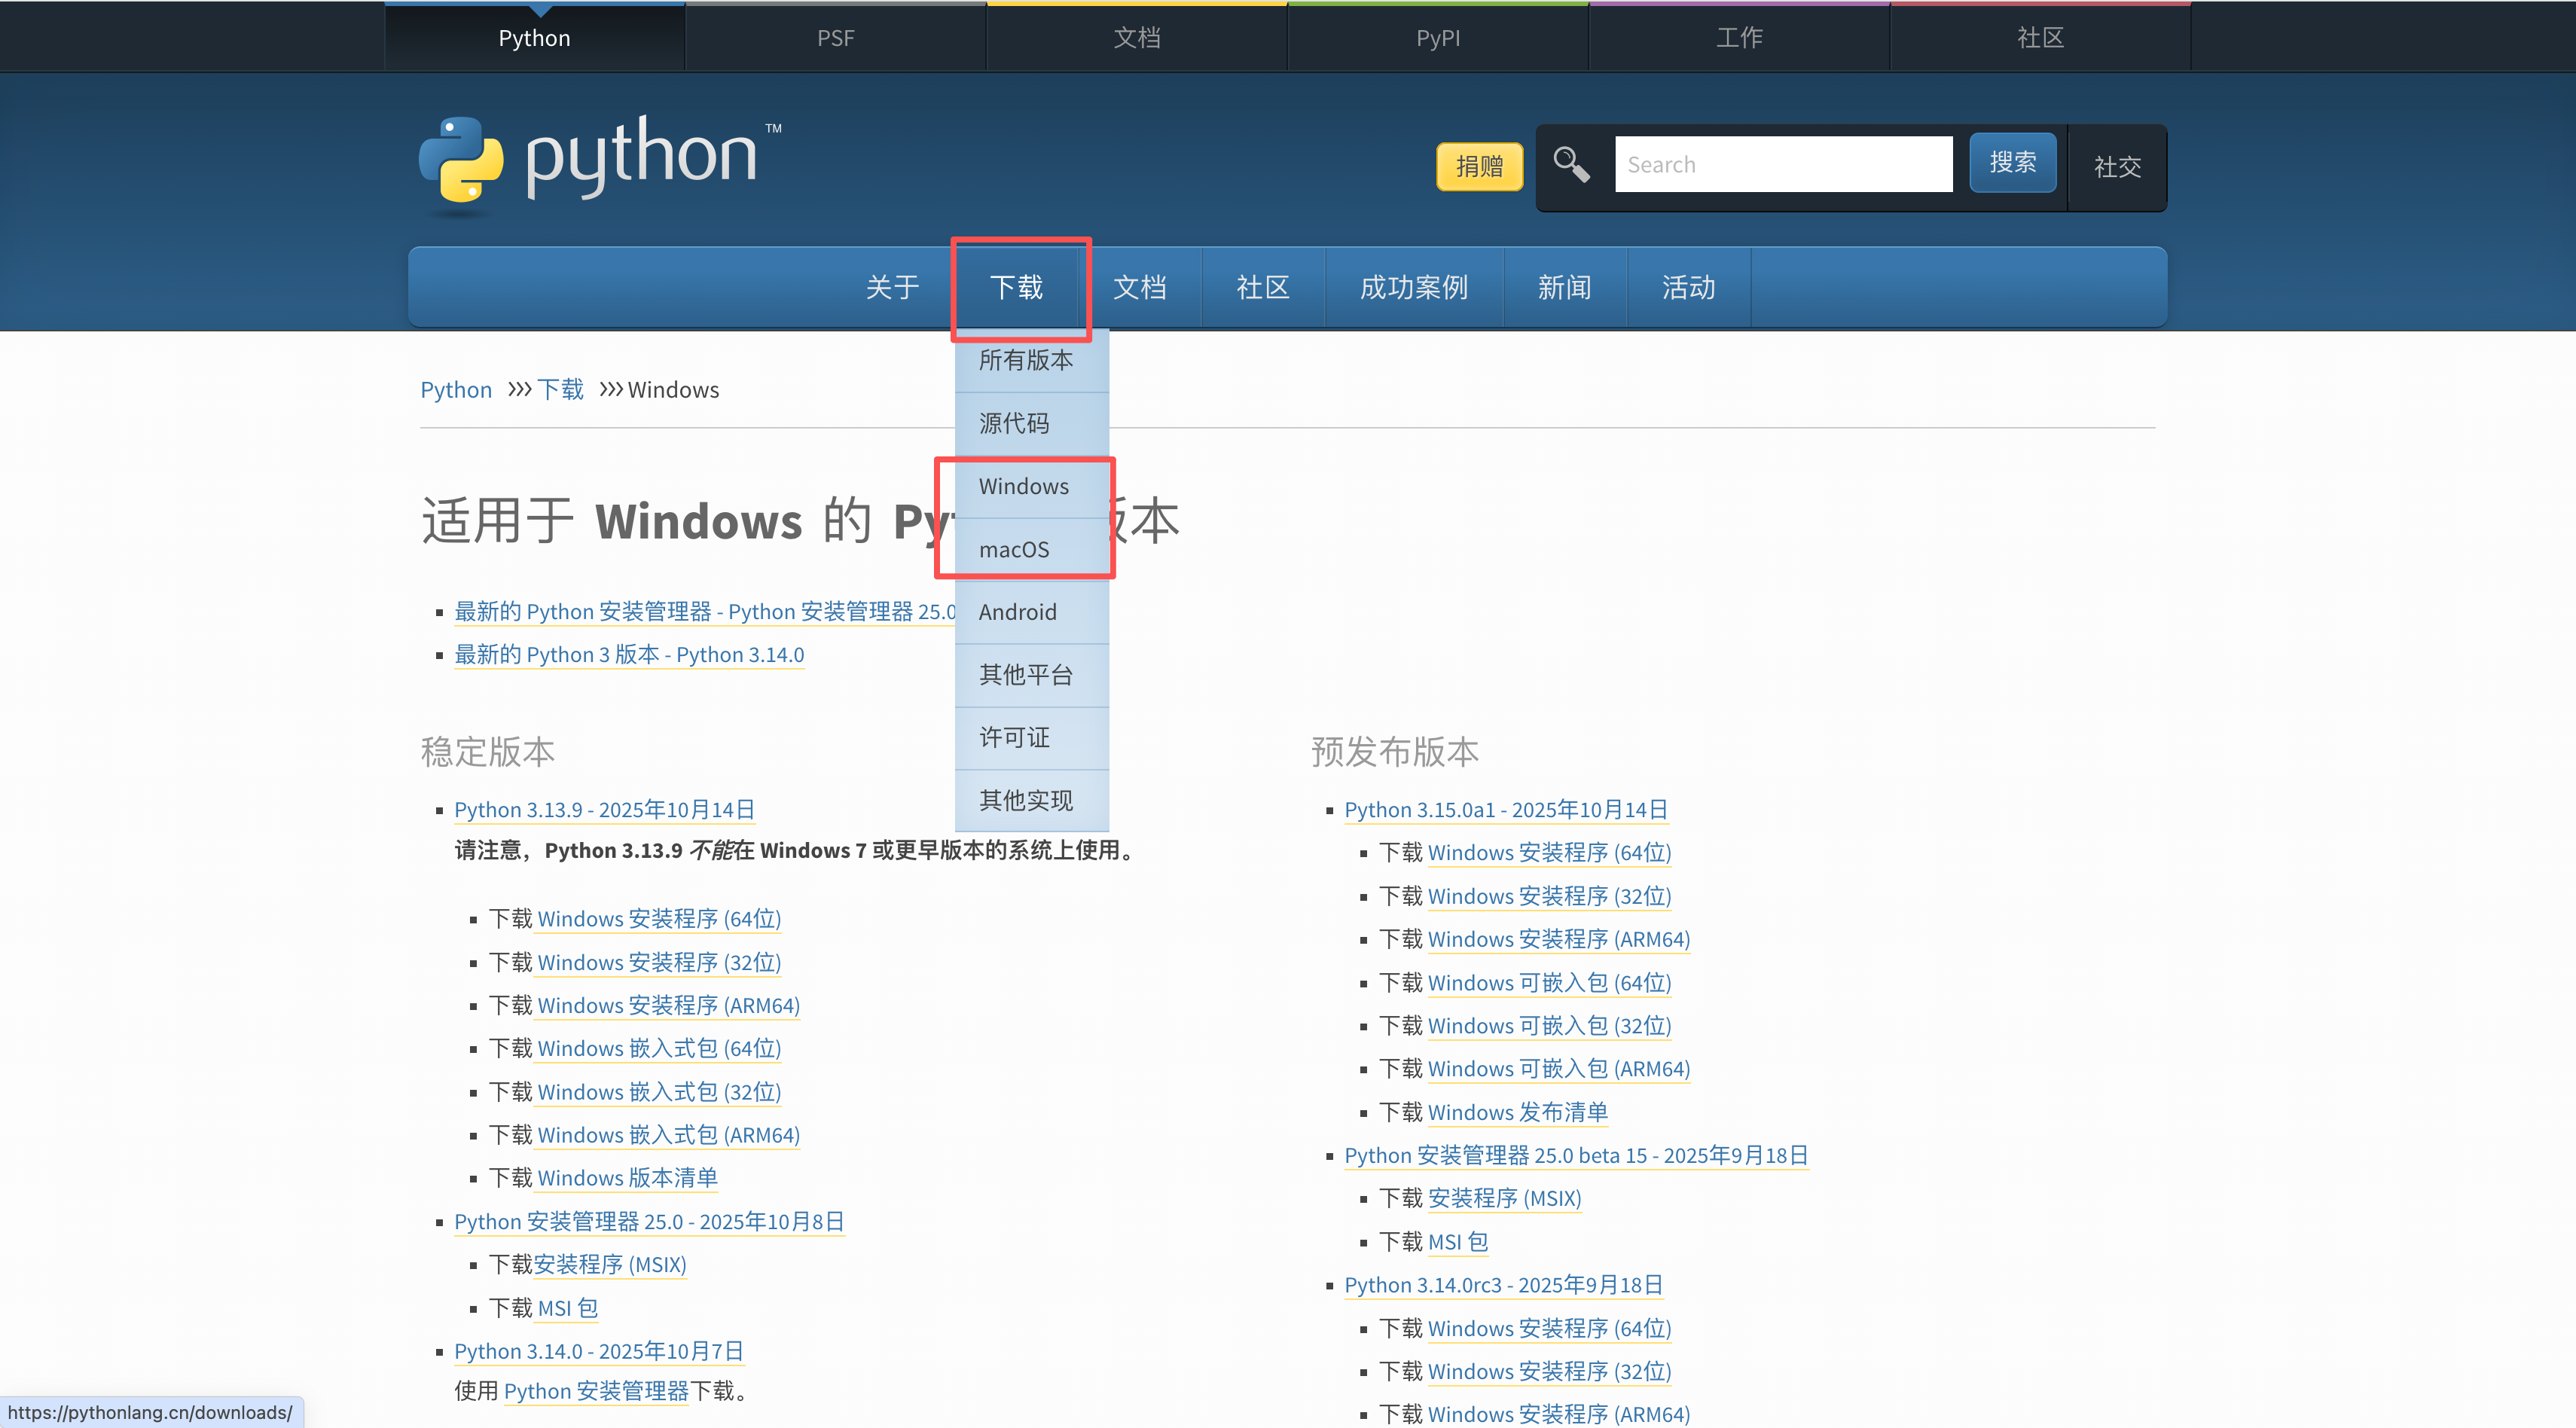2576x1428 pixels.
Task: Expand the 社交 social menu
Action: (x=2117, y=167)
